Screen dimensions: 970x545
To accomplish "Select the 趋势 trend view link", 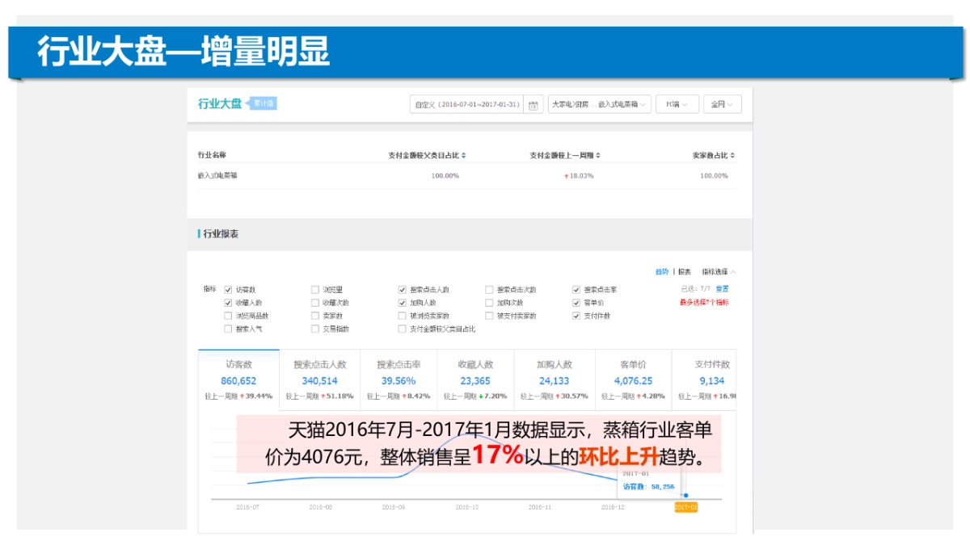I will 664,271.
